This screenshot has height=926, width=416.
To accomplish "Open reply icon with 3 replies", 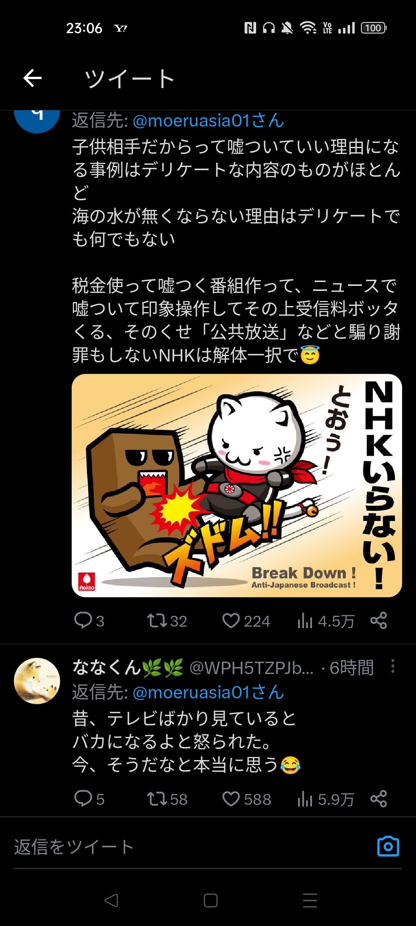I will pos(89,621).
